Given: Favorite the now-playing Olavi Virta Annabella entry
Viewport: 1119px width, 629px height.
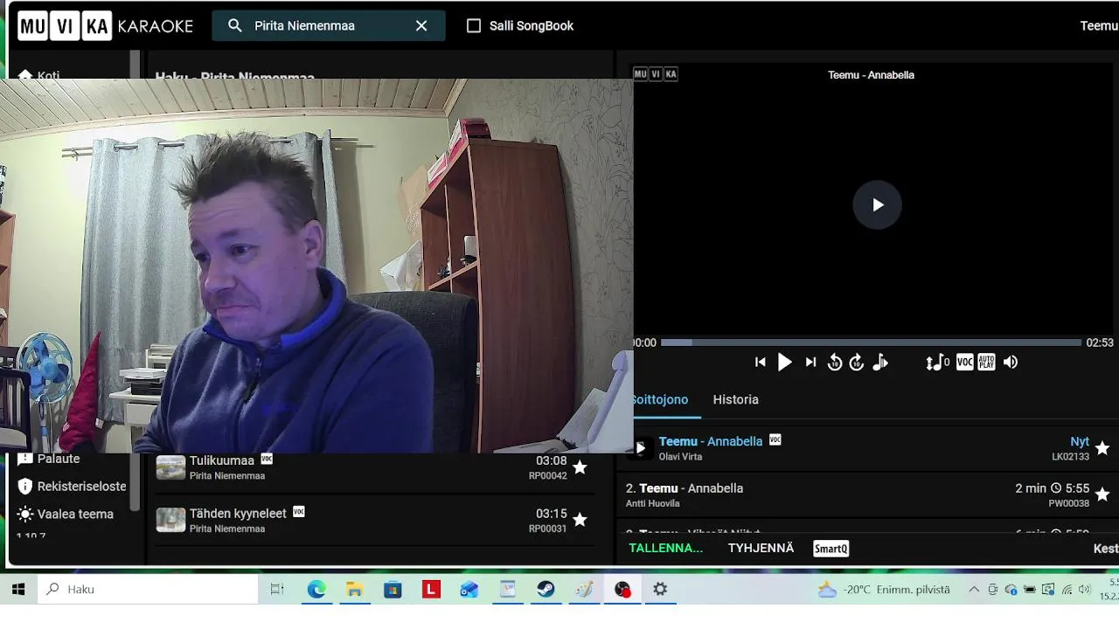Looking at the screenshot, I should pyautogui.click(x=1102, y=448).
